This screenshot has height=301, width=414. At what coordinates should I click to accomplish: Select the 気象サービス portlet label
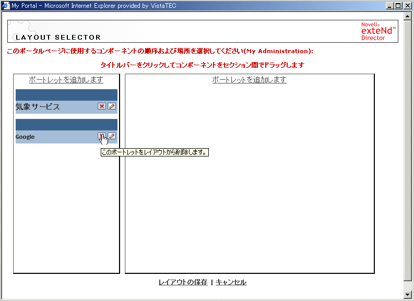point(38,106)
